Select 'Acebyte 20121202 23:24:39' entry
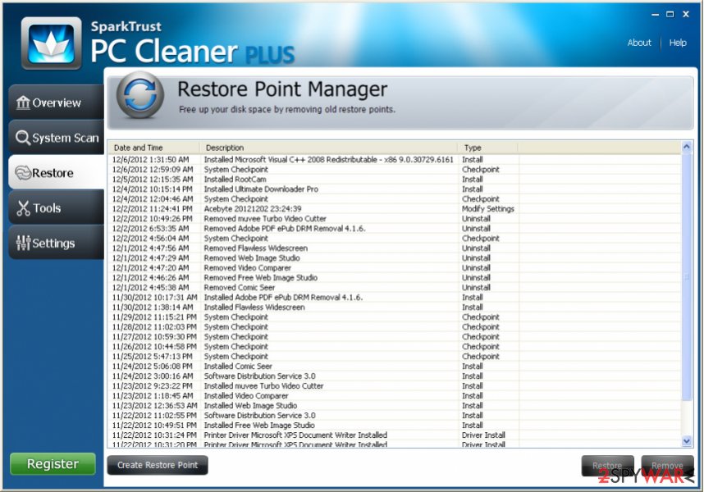The width and height of the screenshot is (704, 492). pyautogui.click(x=394, y=208)
